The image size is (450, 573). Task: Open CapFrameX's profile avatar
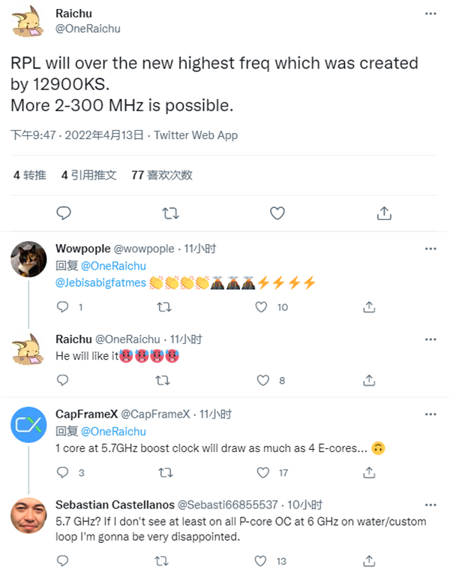pyautogui.click(x=29, y=427)
